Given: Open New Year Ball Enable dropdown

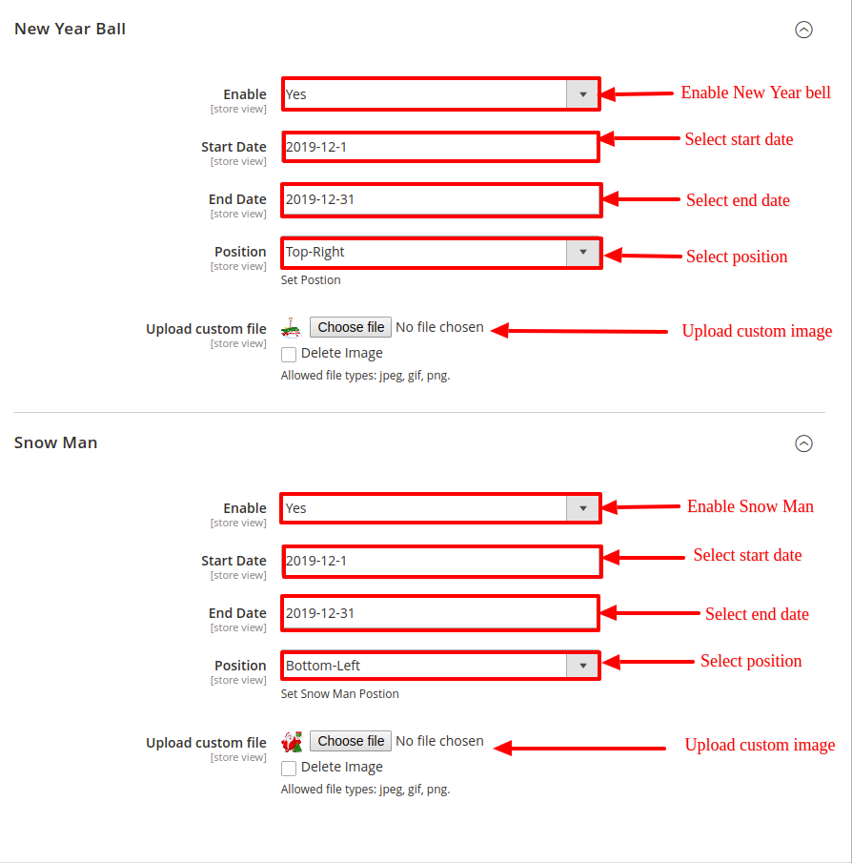Looking at the screenshot, I should [441, 94].
